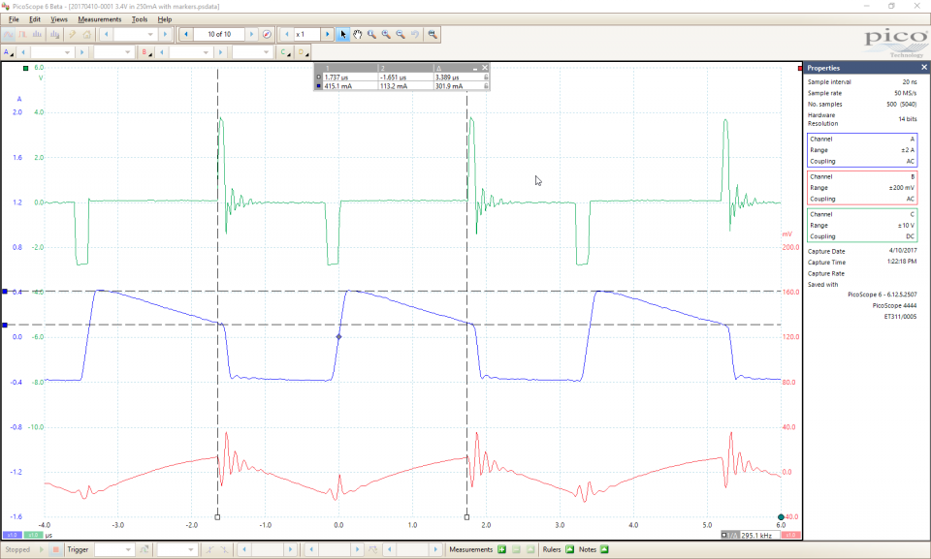Open Channel A options dropdown

[x=8, y=52]
